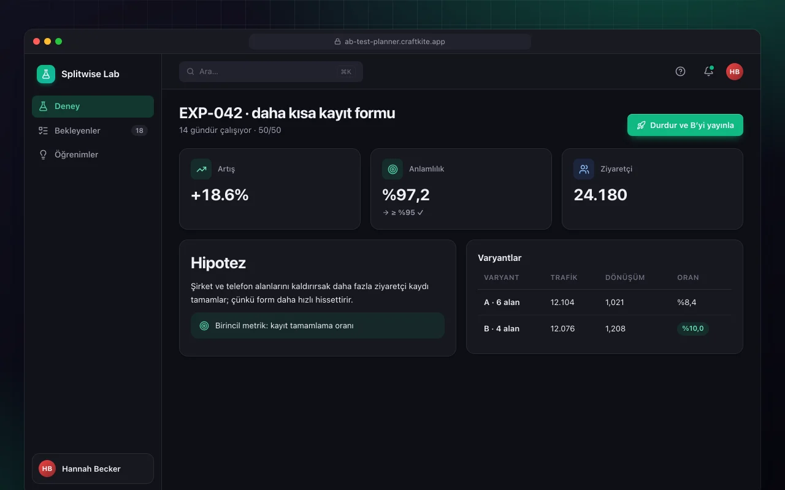Click conversion value 1,208

(x=615, y=329)
